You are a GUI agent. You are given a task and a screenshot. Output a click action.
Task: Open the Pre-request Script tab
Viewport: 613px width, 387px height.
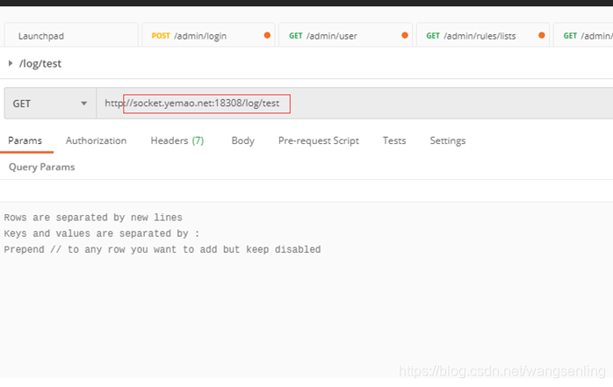[319, 140]
